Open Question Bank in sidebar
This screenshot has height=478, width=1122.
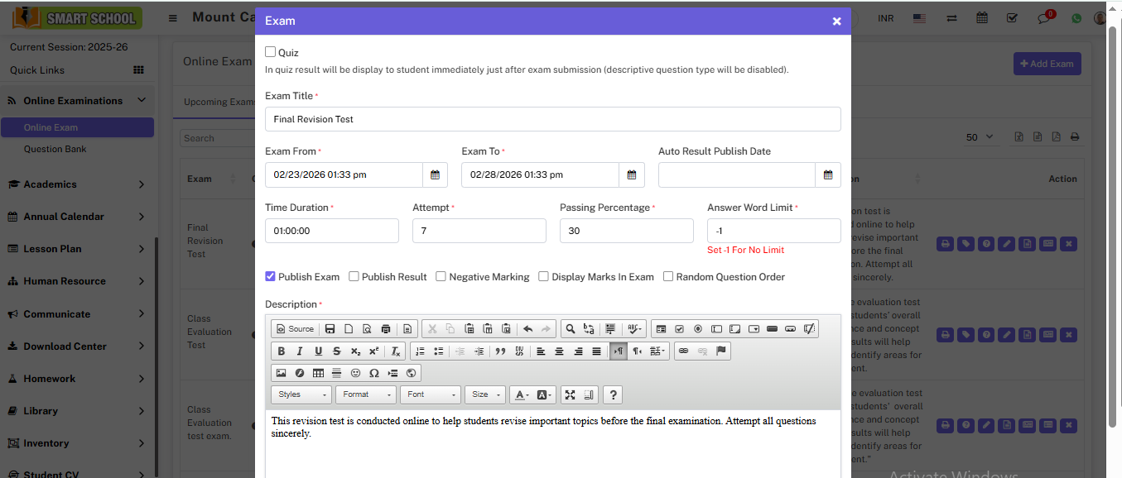tap(55, 149)
